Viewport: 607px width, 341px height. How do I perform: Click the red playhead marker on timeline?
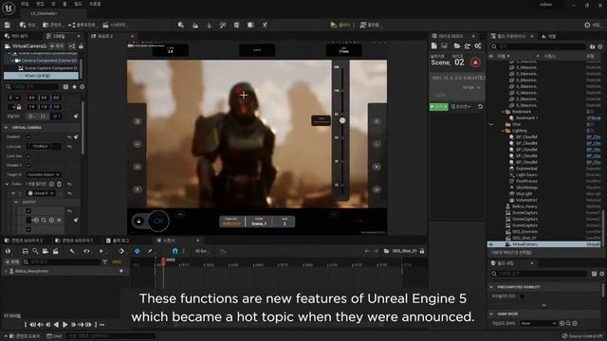[x=163, y=261]
